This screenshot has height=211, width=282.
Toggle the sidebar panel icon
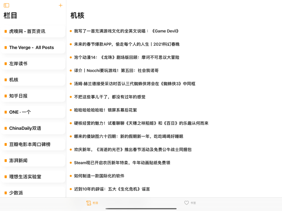(6, 5)
